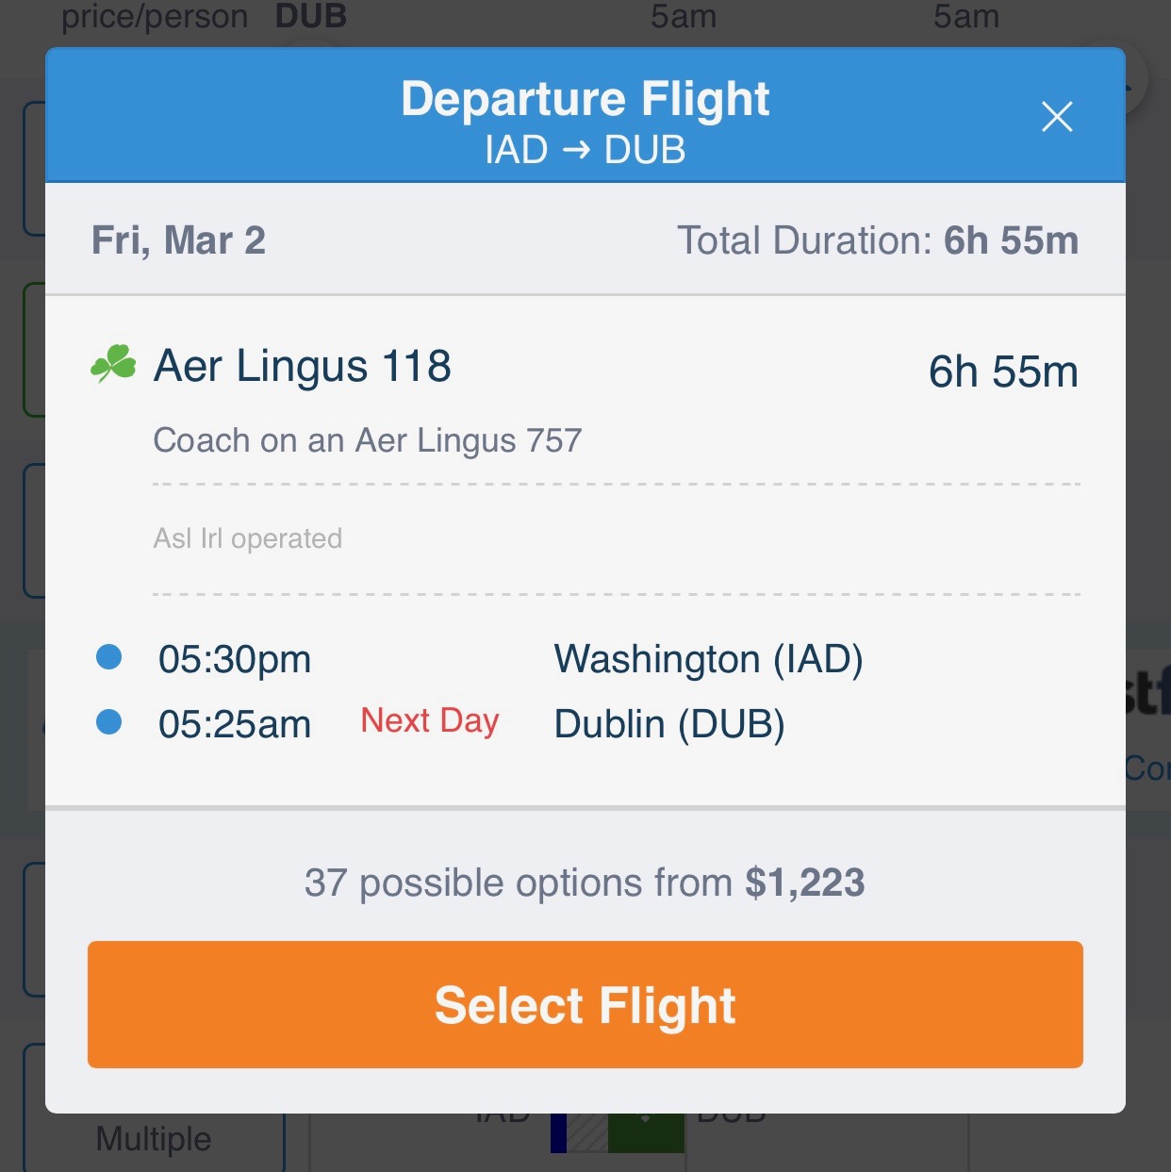Tap the 05:30pm departure time
Screen dimensions: 1171x1172
point(234,659)
